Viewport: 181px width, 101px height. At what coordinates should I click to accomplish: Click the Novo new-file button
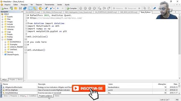pos(5,8)
